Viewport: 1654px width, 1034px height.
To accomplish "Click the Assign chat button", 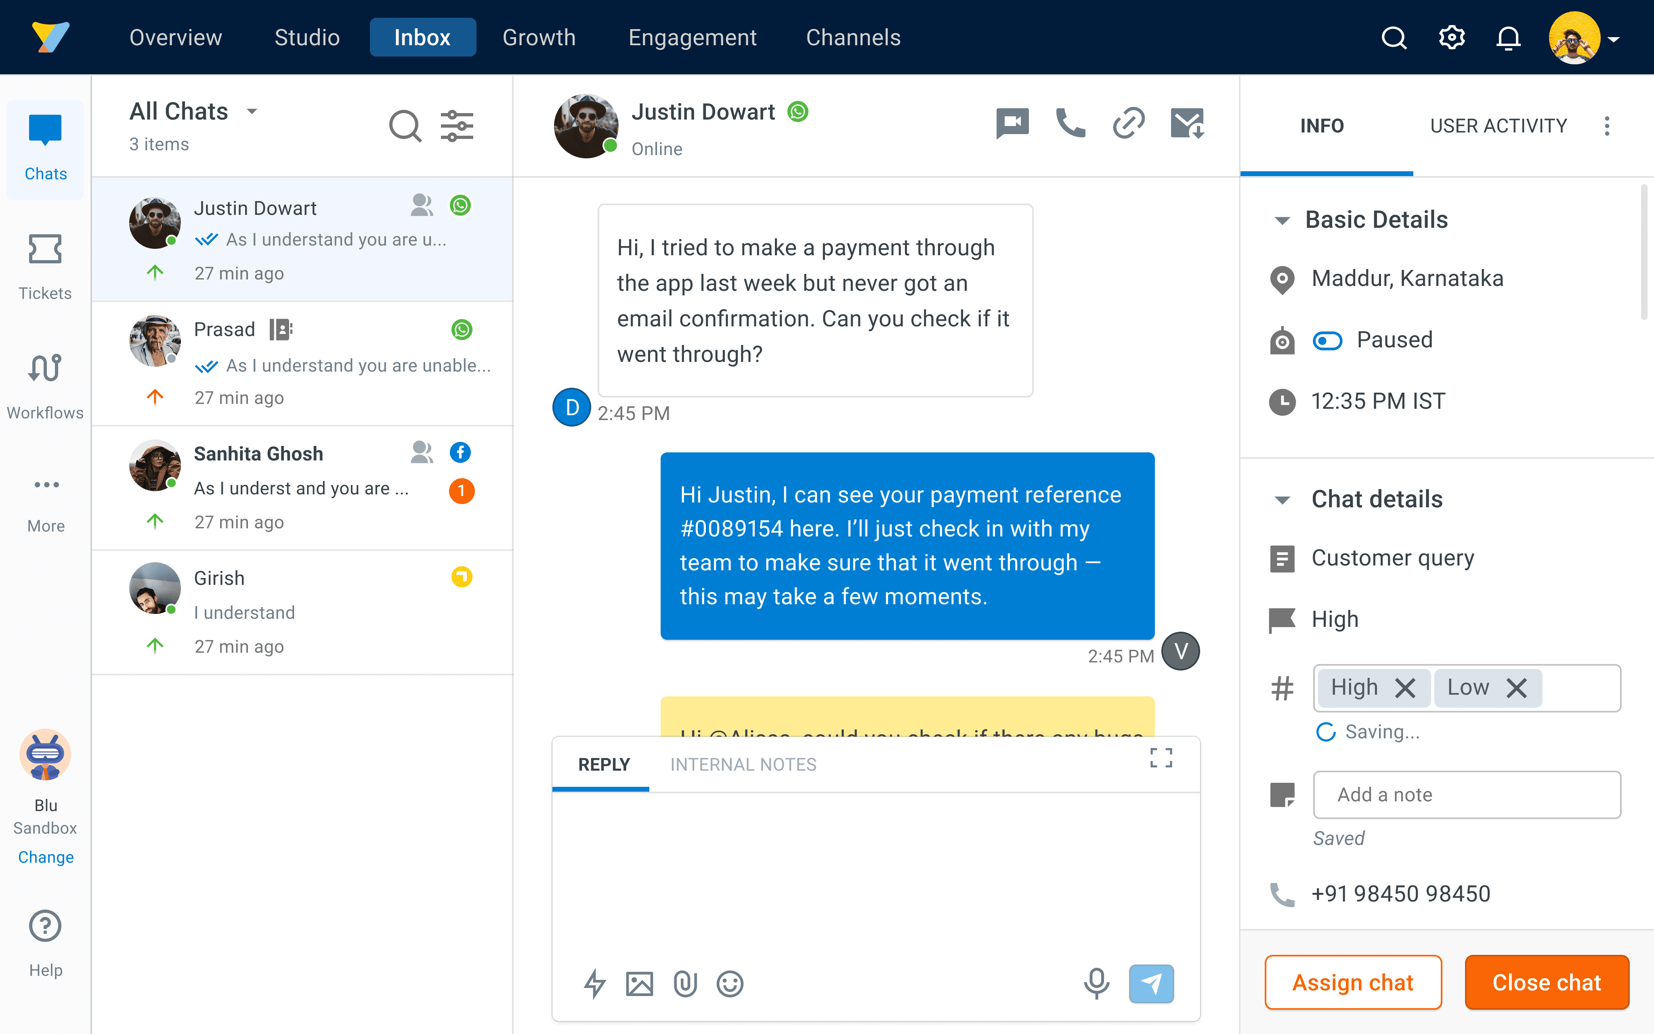I will tap(1353, 983).
